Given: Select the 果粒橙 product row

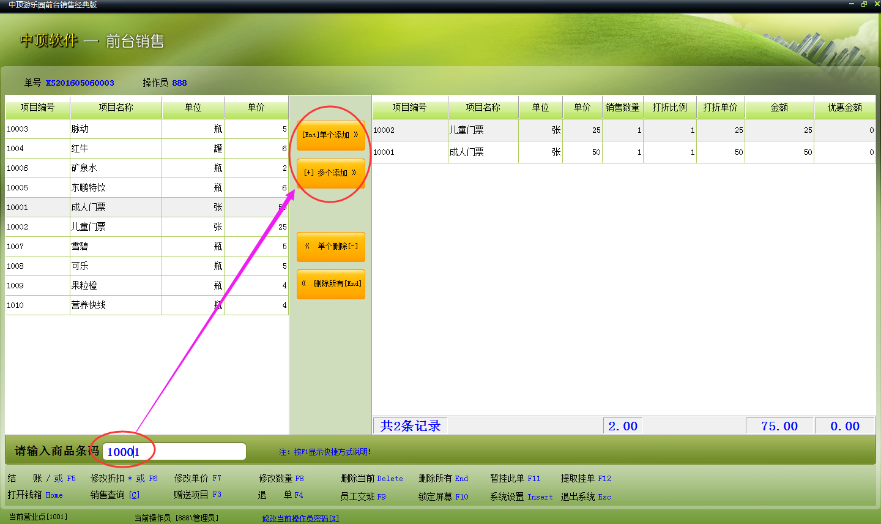Looking at the screenshot, I should tap(147, 285).
